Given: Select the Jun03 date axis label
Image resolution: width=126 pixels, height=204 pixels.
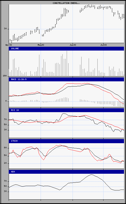Looking at the screenshot, I should (73, 45).
